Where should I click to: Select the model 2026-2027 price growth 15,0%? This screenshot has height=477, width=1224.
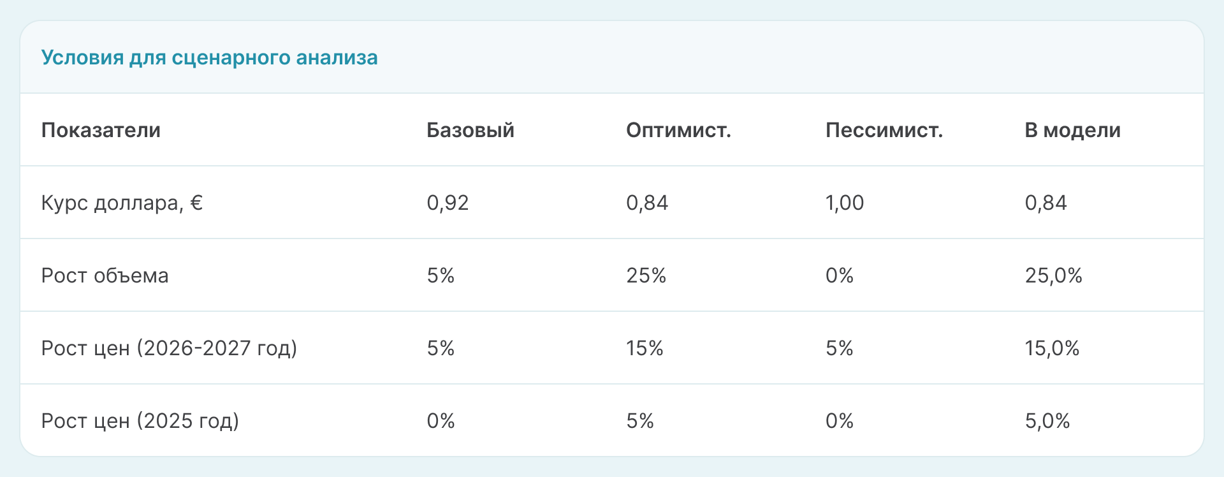1052,348
